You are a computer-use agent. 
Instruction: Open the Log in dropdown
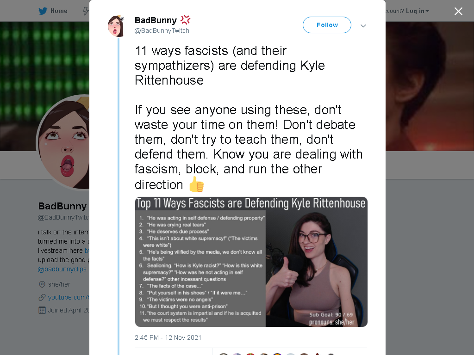click(x=417, y=11)
